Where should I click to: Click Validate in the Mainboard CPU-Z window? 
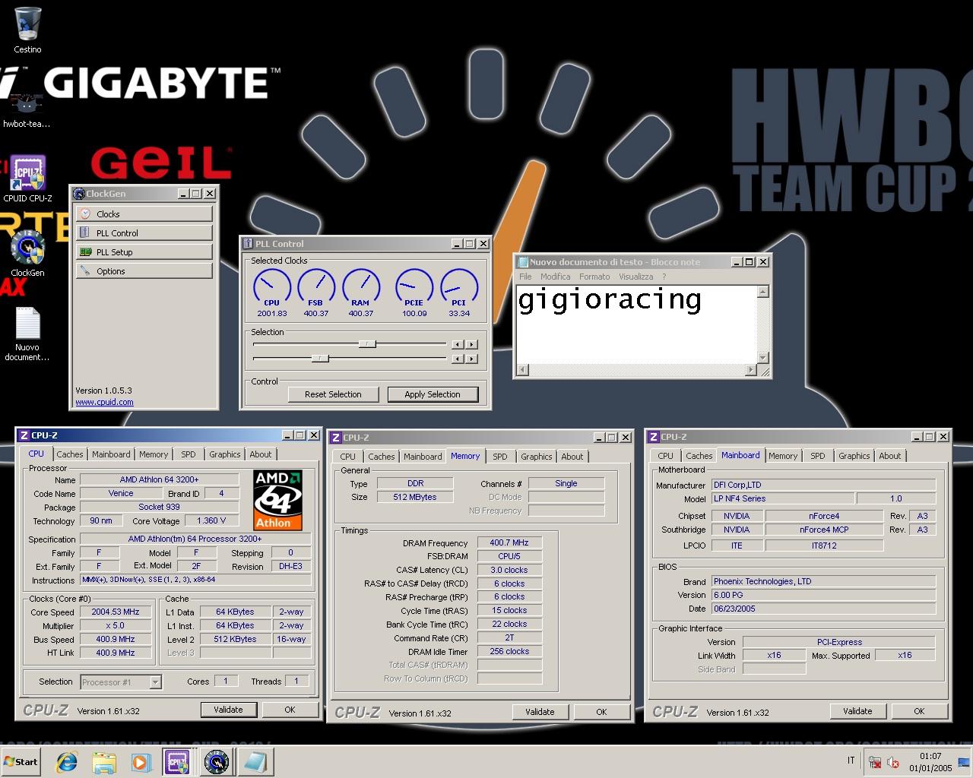point(857,711)
